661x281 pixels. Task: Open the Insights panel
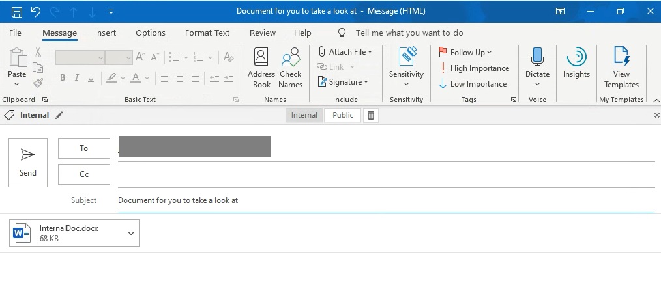point(576,64)
